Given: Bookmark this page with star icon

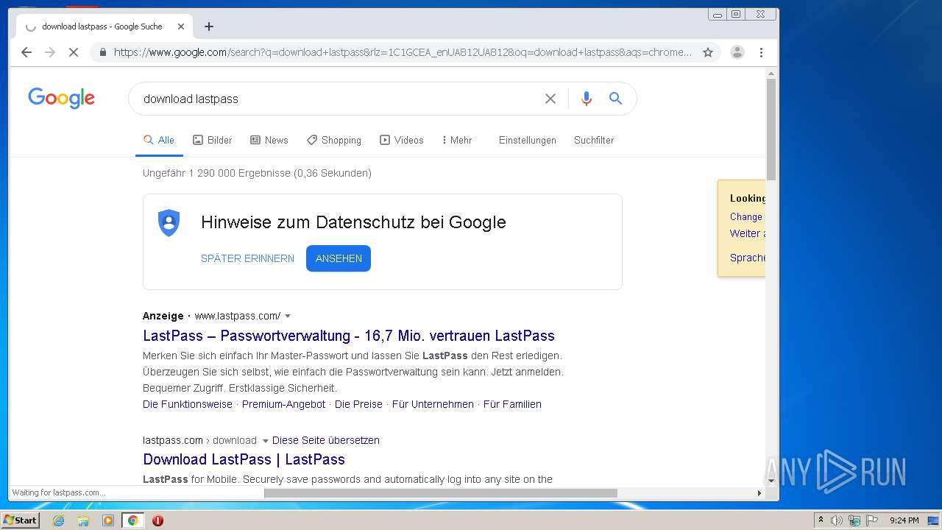Looking at the screenshot, I should (x=708, y=52).
